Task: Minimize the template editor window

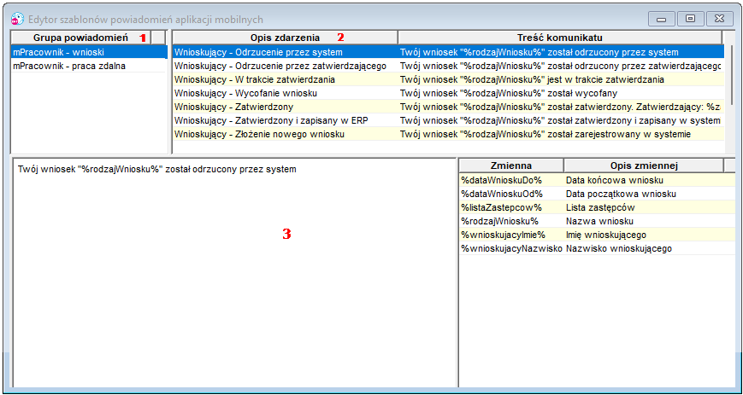Action: pyautogui.click(x=661, y=19)
